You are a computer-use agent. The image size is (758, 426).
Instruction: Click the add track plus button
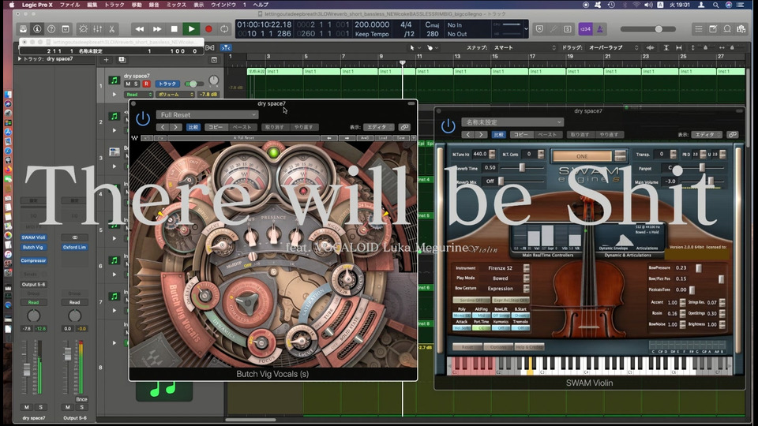click(x=106, y=60)
